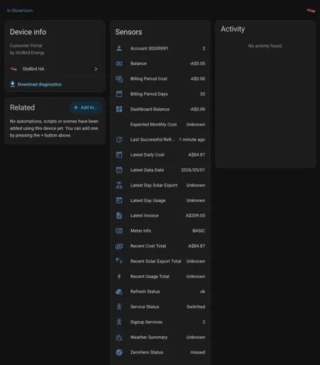Click the GloBird logo at top right
Screen dimensions: 320x365
(x=311, y=11)
